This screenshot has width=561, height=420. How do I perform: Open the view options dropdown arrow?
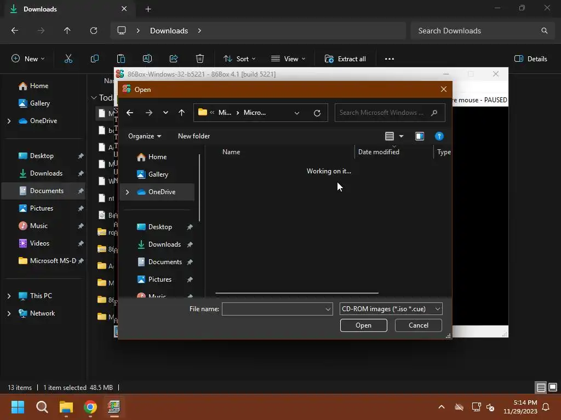401,136
